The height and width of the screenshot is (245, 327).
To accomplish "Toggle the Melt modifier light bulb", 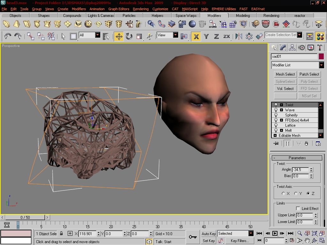I will pyautogui.click(x=276, y=130).
